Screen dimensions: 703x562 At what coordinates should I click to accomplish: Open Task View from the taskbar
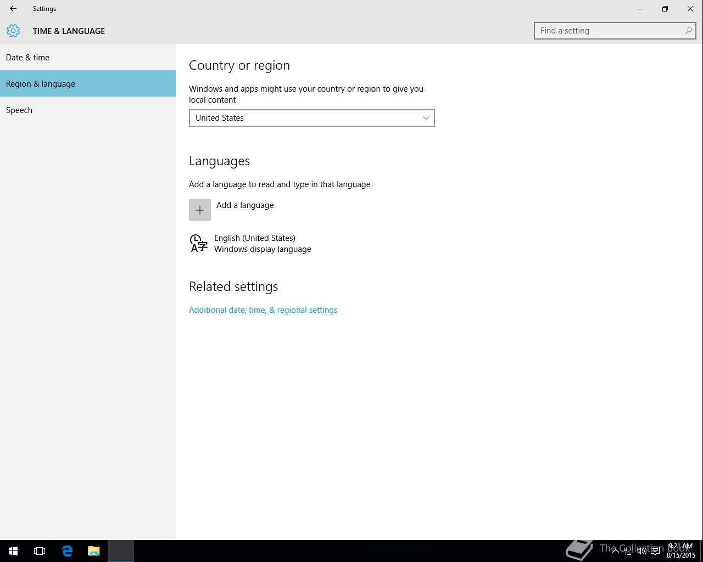pos(40,551)
